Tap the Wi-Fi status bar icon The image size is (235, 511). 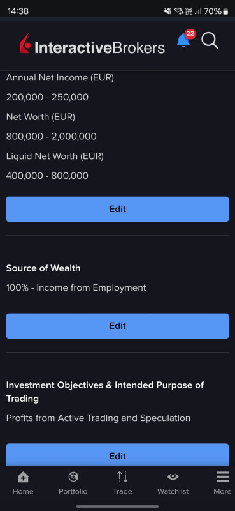(178, 11)
